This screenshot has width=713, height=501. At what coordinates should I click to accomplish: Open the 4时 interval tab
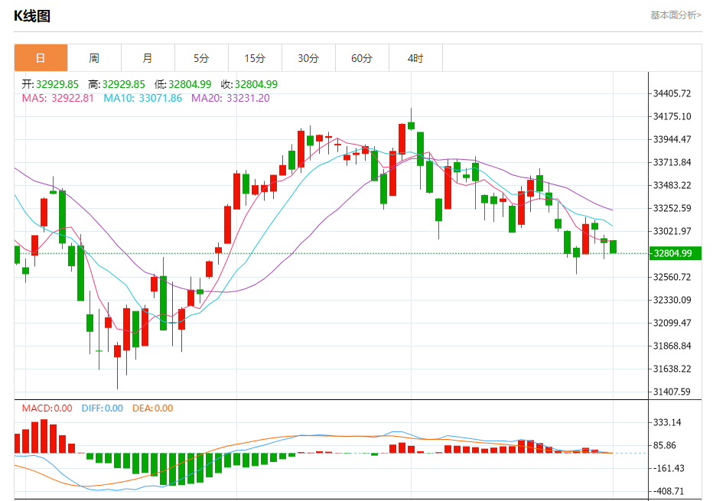pyautogui.click(x=415, y=57)
